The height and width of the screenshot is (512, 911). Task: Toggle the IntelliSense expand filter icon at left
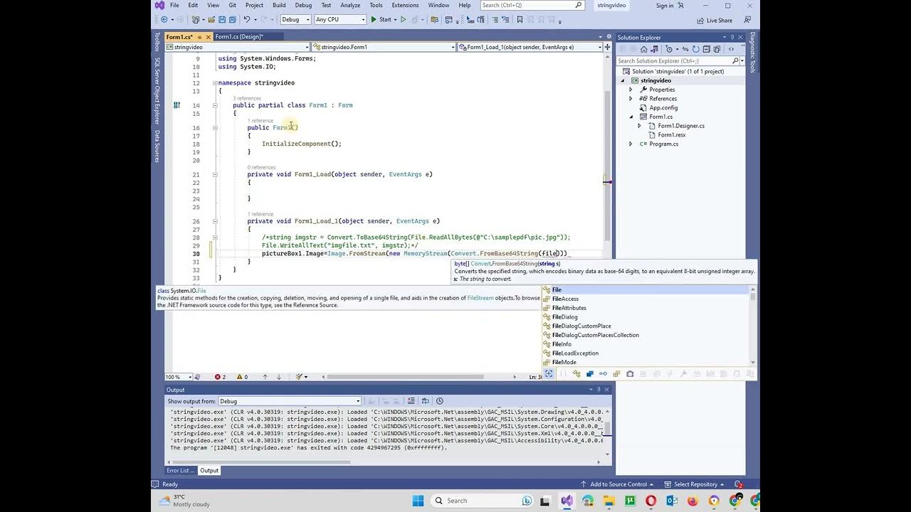549,374
